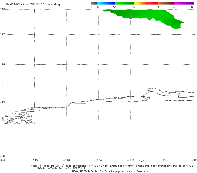The height and width of the screenshot is (173, 197).
Task: Click the magenta-purple segment of the color bar
Action: pos(184,3)
